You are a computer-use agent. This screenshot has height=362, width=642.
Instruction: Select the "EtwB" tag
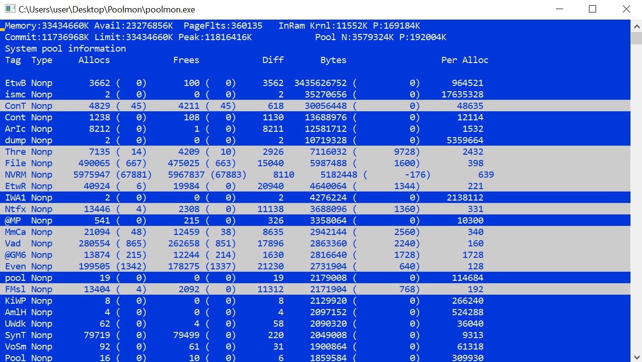pos(15,83)
